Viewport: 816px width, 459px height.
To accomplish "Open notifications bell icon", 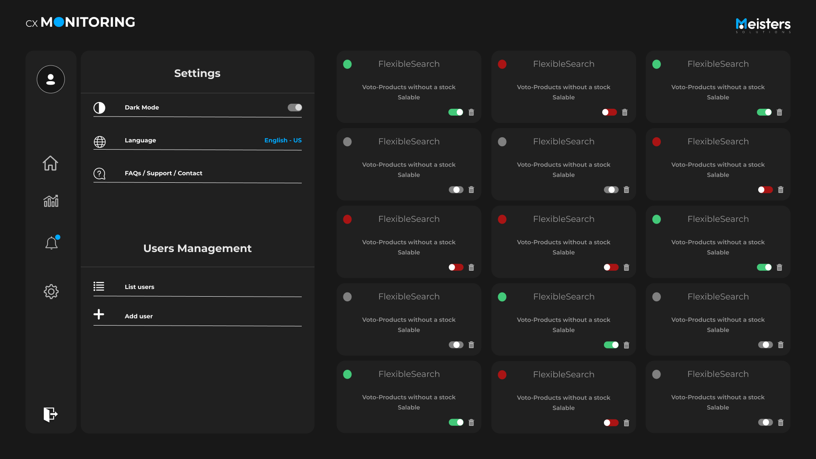I will click(51, 243).
